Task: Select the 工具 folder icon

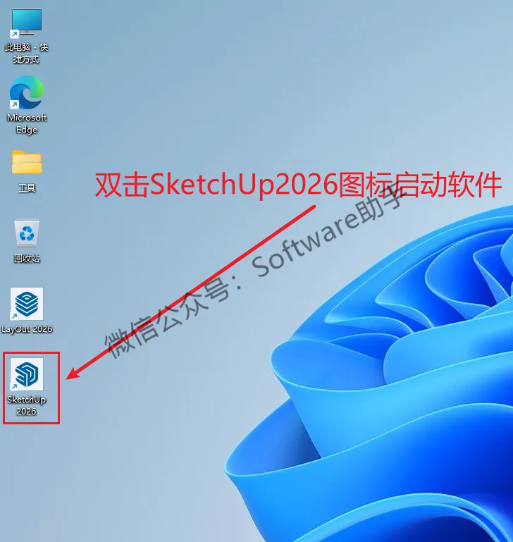Action: point(27,162)
